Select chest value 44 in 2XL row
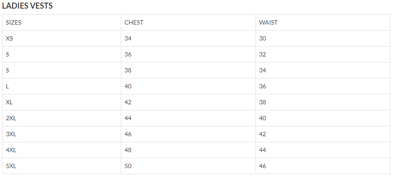The image size is (393, 178). (x=128, y=118)
